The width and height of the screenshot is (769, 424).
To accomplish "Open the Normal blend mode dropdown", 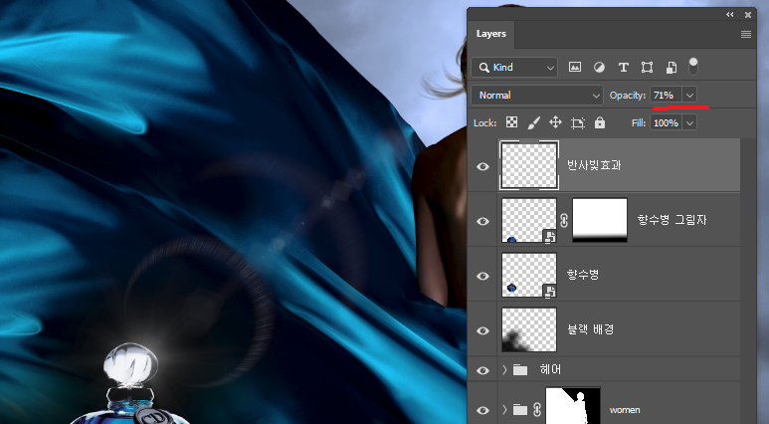I will tap(537, 96).
